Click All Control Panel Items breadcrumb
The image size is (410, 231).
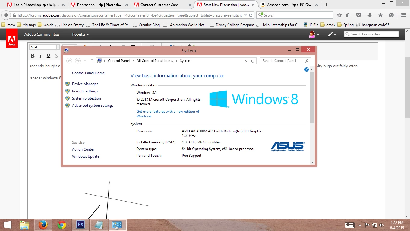(x=155, y=61)
